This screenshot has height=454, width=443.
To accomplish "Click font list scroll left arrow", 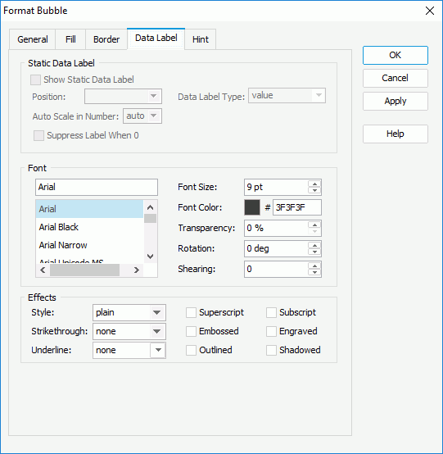I will (43, 270).
